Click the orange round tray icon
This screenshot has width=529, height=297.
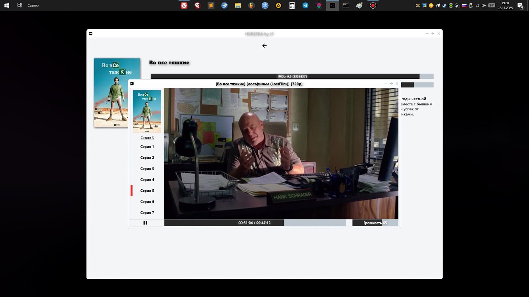[431, 5]
